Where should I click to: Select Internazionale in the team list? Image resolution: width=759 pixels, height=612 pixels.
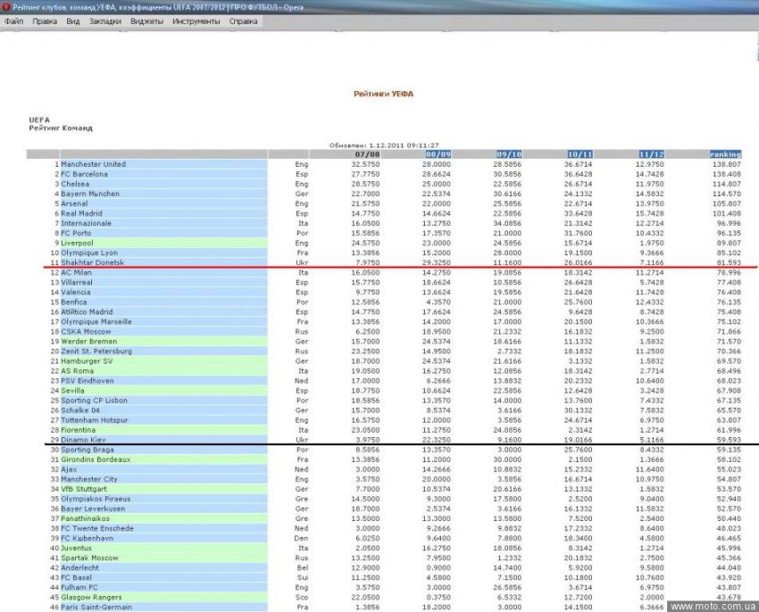click(x=86, y=224)
